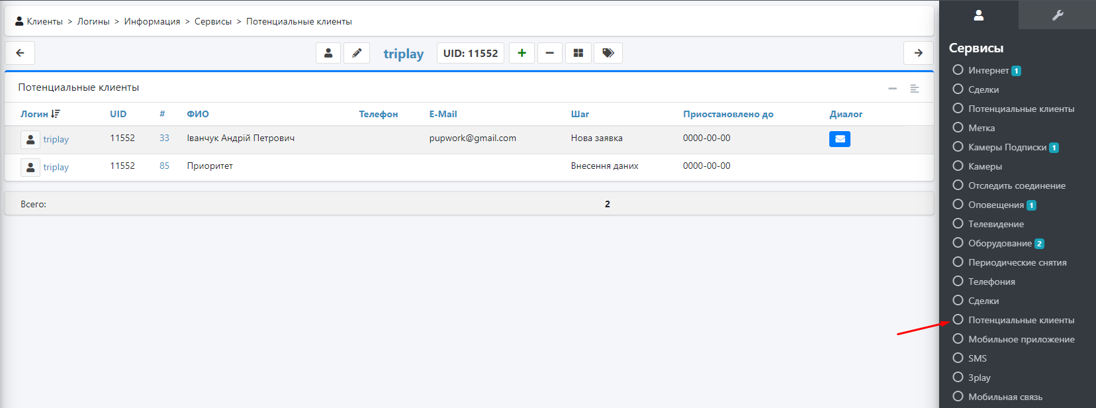Collapse the Потенциальные клиенты panel
1096x408 pixels.
tap(892, 88)
